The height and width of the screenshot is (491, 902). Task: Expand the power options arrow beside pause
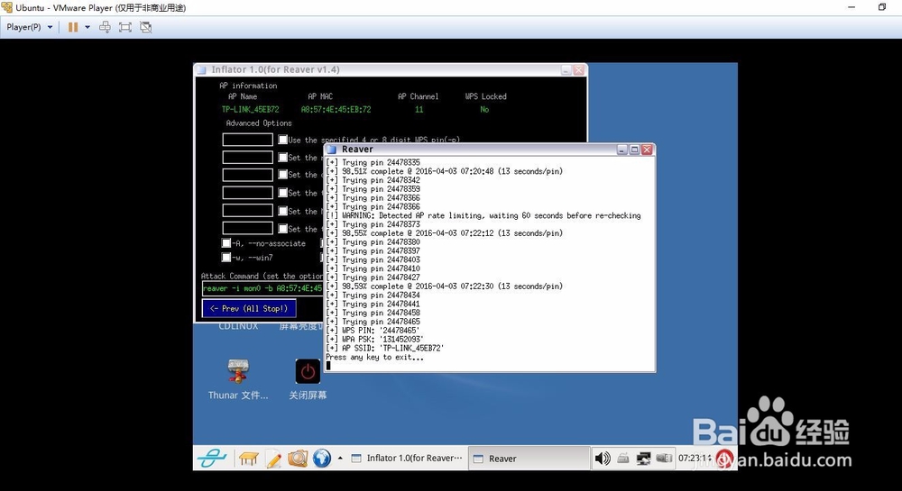(x=87, y=27)
